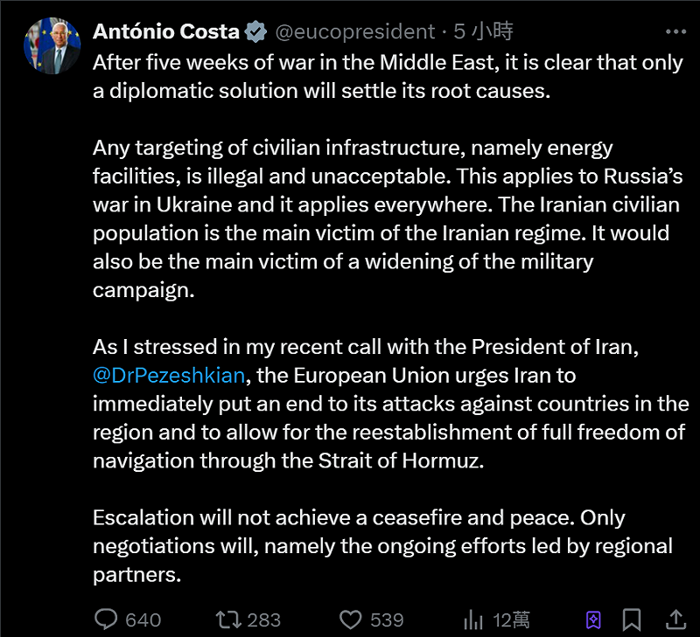Viewport: 700px width, 637px height.
Task: Open the share upload icon
Action: click(x=675, y=620)
